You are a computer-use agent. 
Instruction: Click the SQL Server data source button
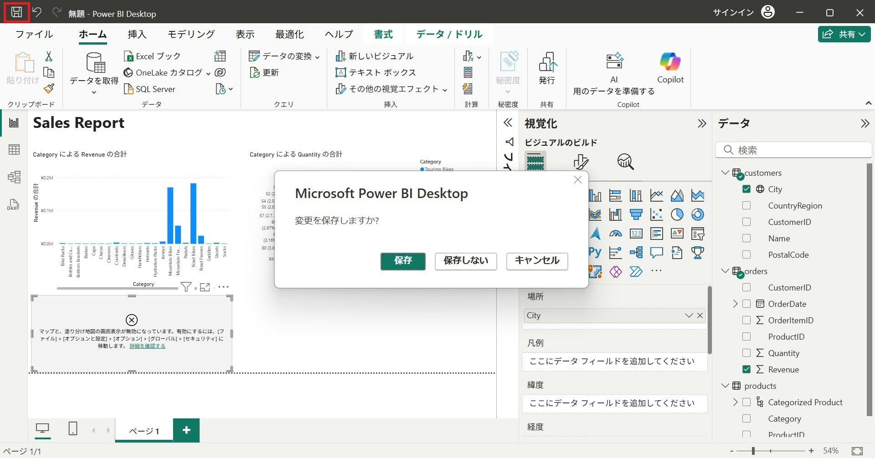click(x=149, y=89)
